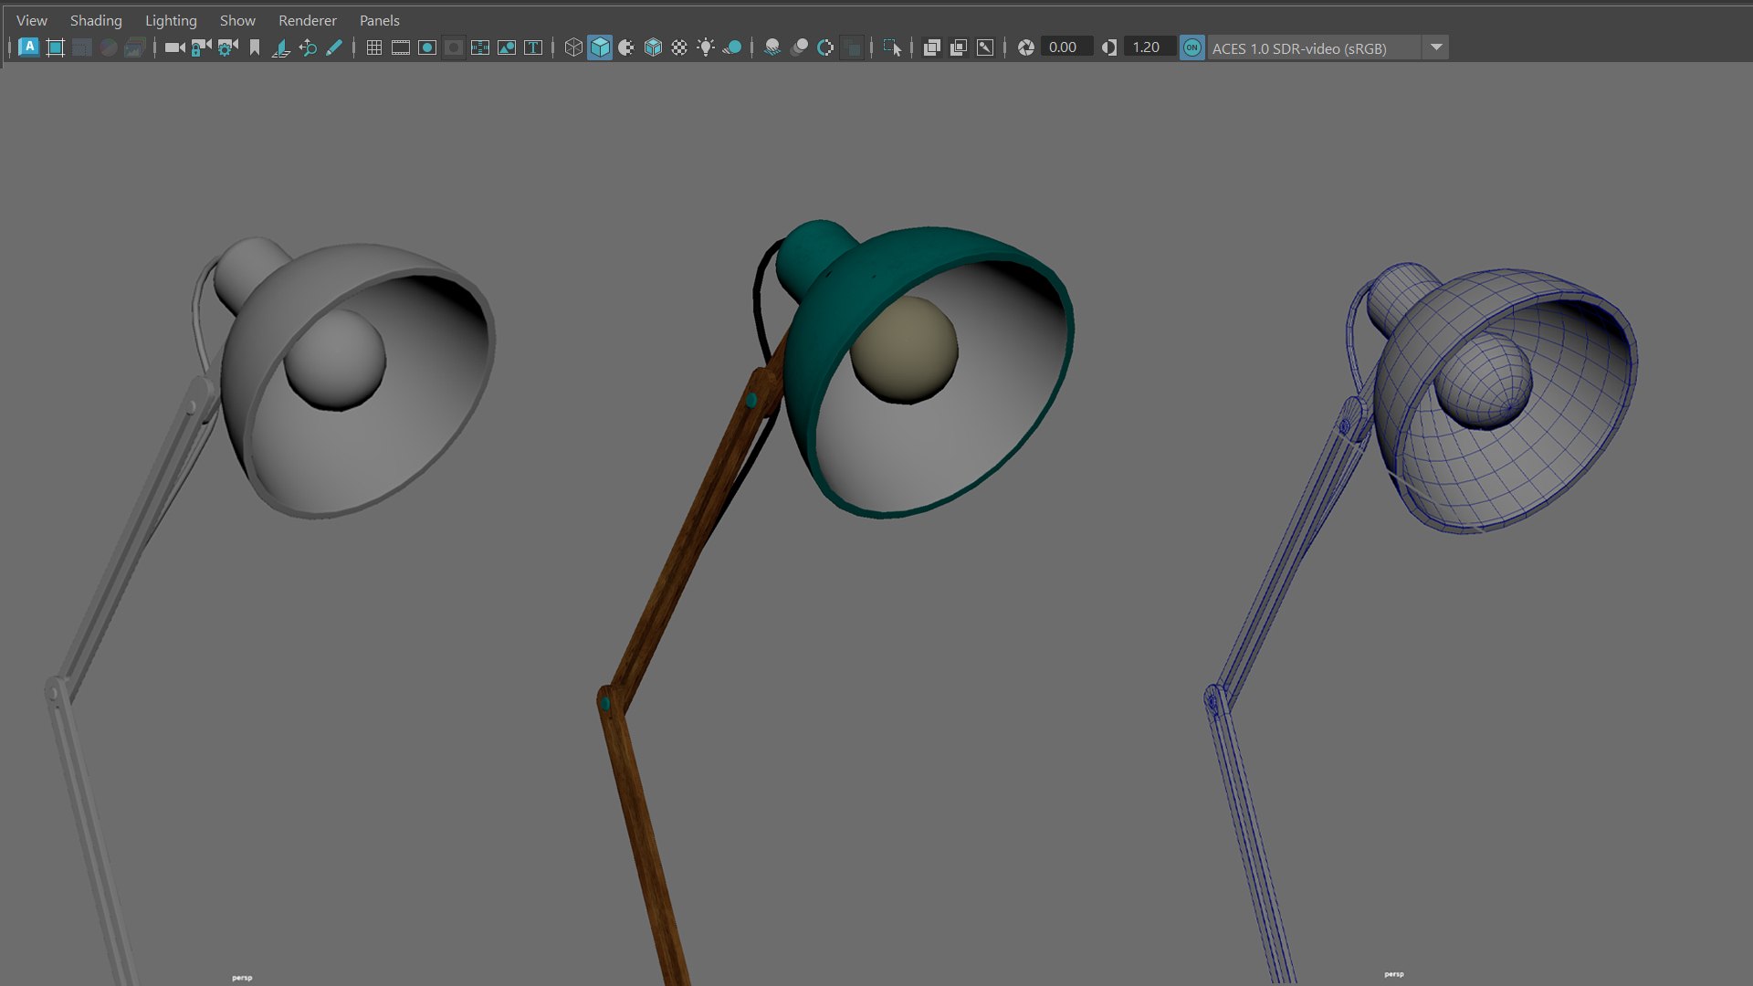Image resolution: width=1753 pixels, height=986 pixels.
Task: Toggle Use Default Material icon
Action: point(626,47)
